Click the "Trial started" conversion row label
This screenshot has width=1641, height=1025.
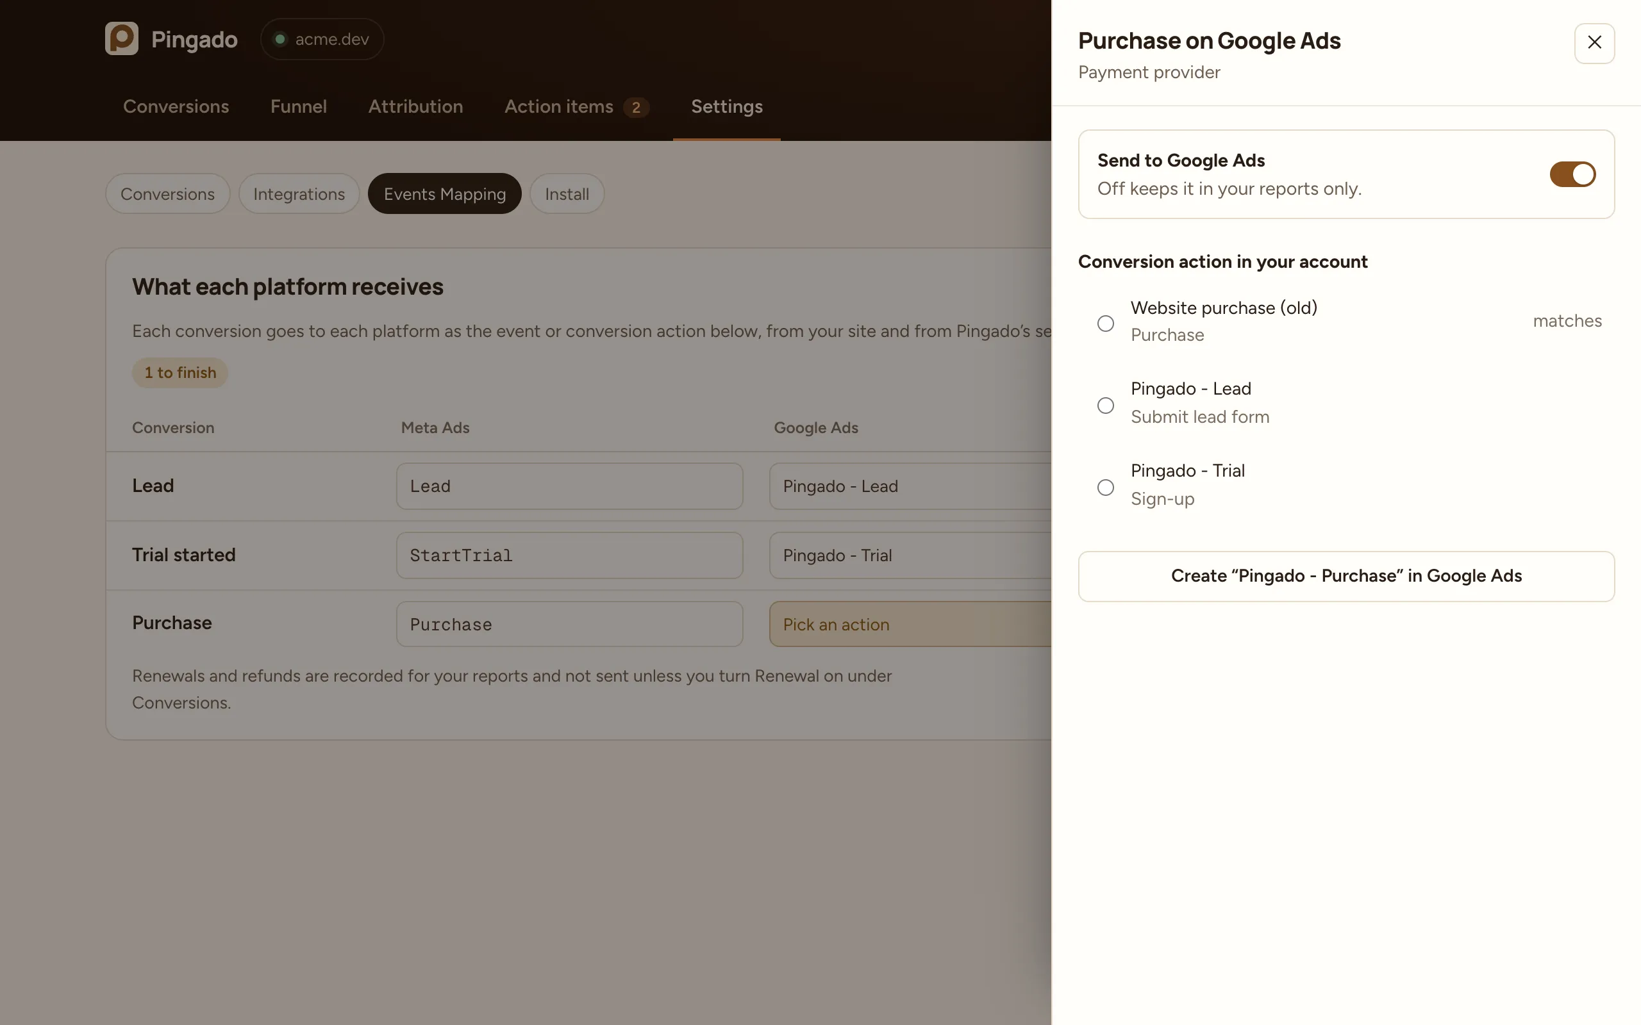tap(184, 555)
